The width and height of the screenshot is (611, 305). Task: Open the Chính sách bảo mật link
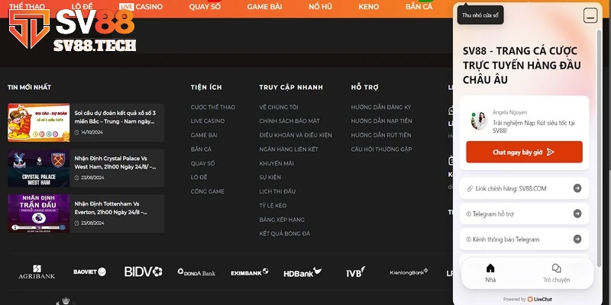click(289, 121)
